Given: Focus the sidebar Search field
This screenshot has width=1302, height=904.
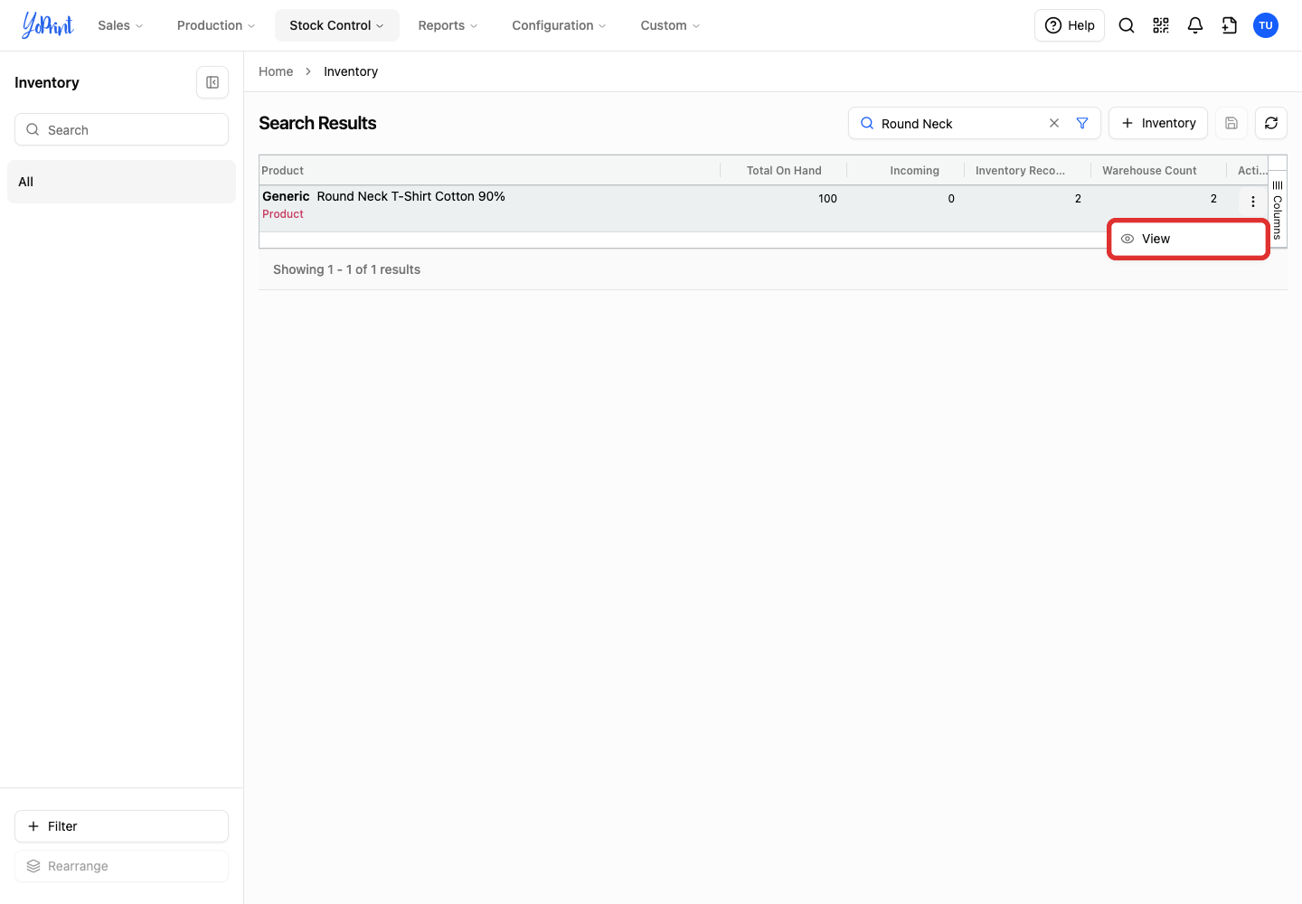Looking at the screenshot, I should pos(121,129).
